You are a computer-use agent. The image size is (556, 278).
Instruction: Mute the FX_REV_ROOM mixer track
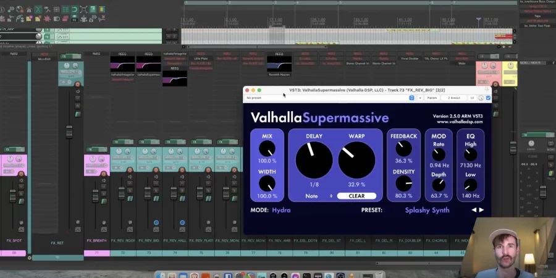click(130, 183)
